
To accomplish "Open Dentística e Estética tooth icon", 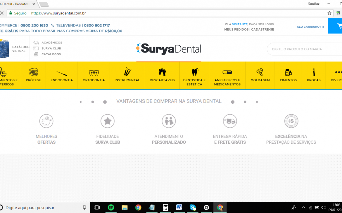I will (194, 72).
